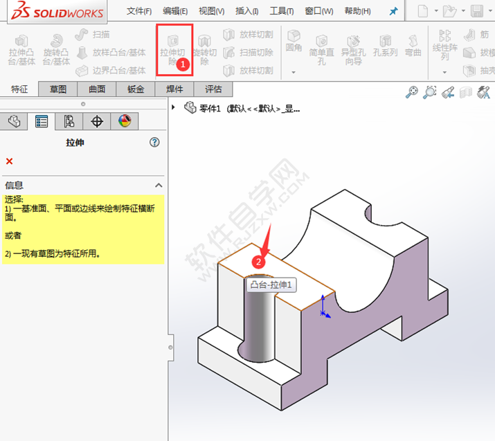Expand the Fillet (圆角) dropdown arrow
The height and width of the screenshot is (441, 495).
[294, 73]
